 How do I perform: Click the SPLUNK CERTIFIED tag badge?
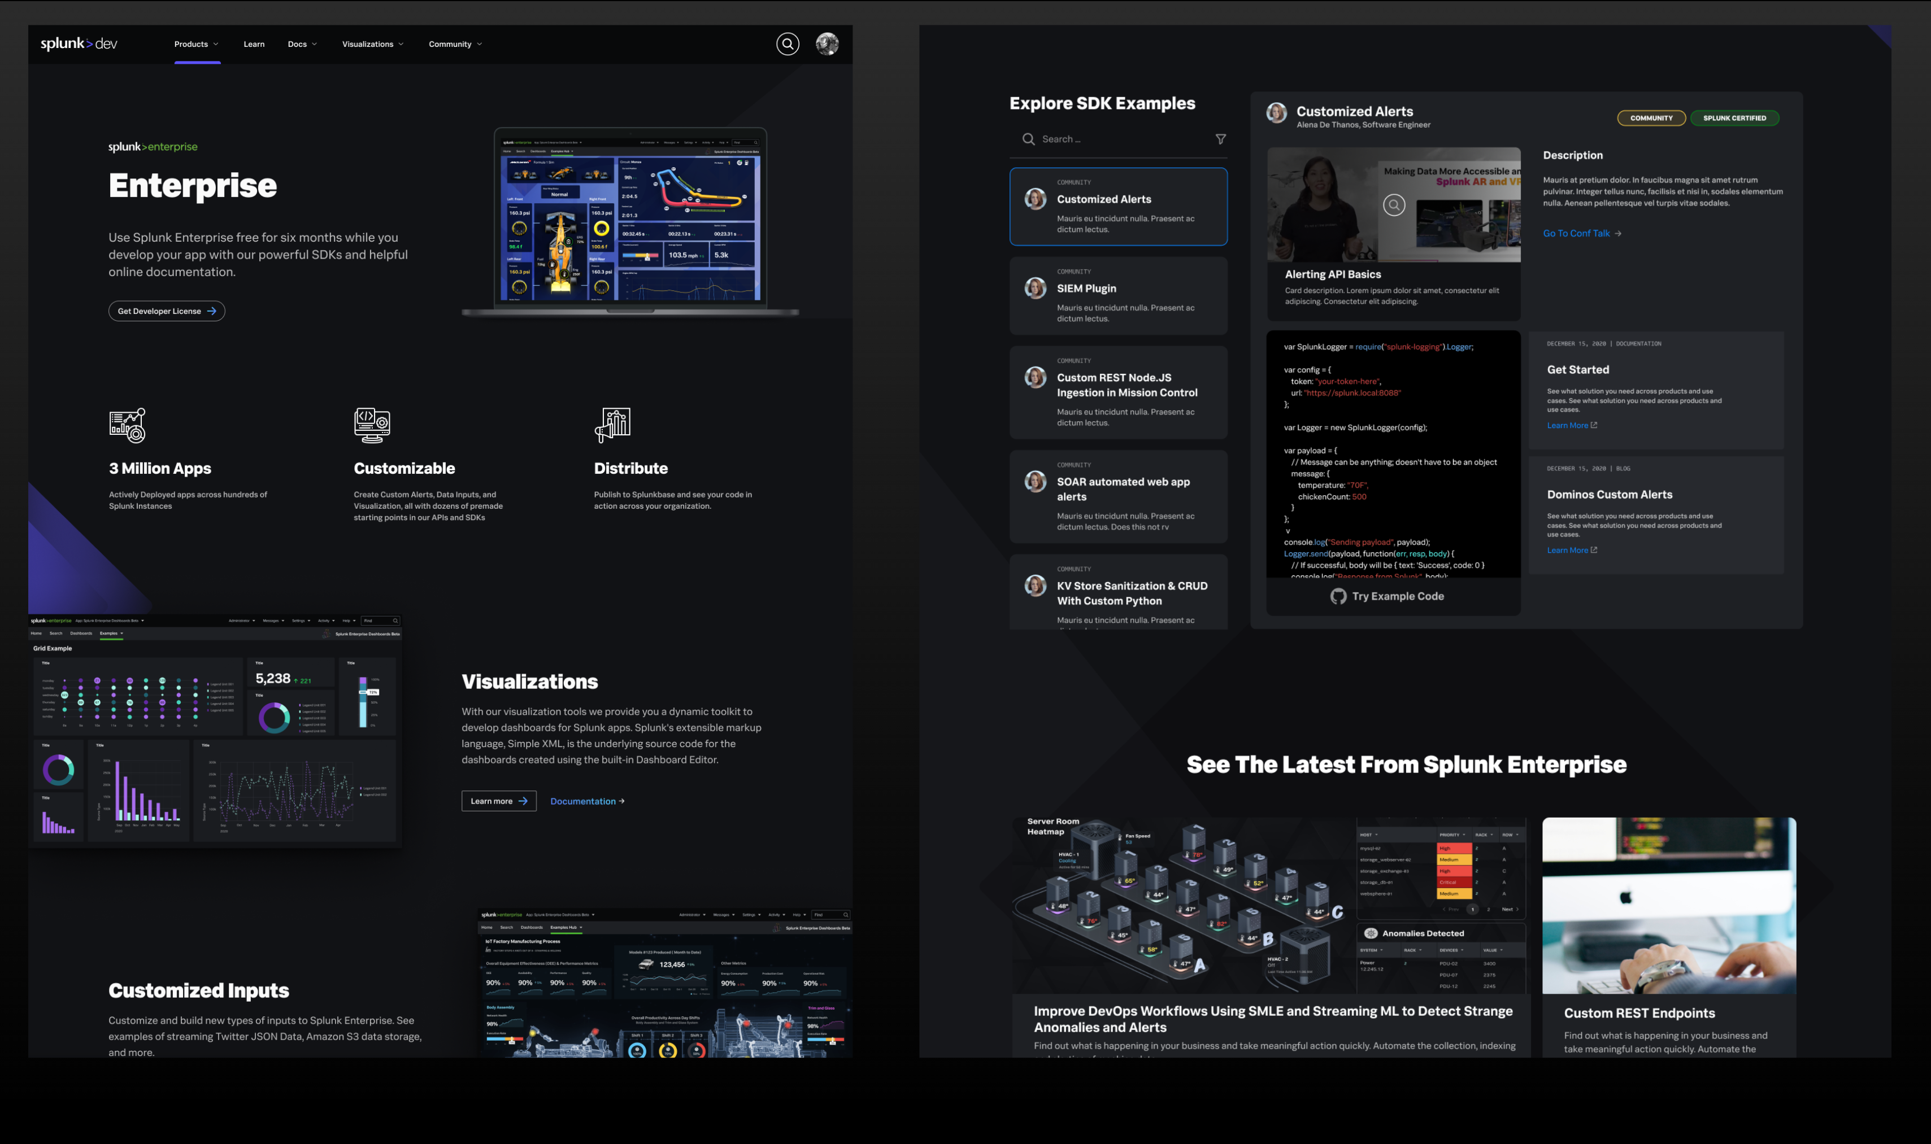1734,118
